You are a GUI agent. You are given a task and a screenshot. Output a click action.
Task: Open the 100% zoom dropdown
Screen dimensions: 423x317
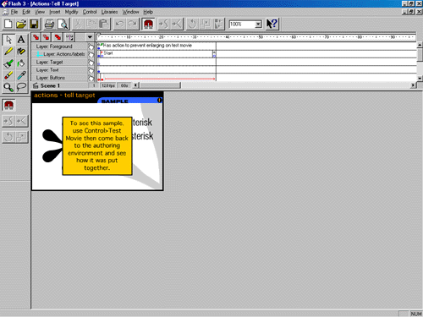pyautogui.click(x=258, y=25)
